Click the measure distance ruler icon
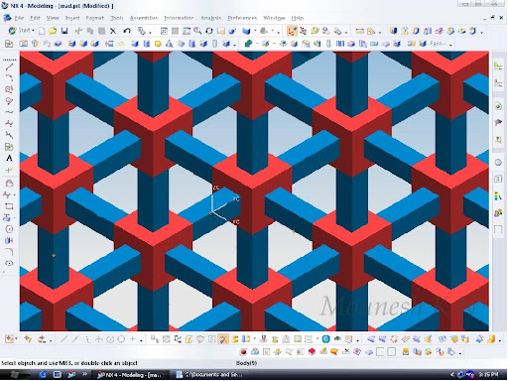This screenshot has width=508, height=381. click(359, 31)
